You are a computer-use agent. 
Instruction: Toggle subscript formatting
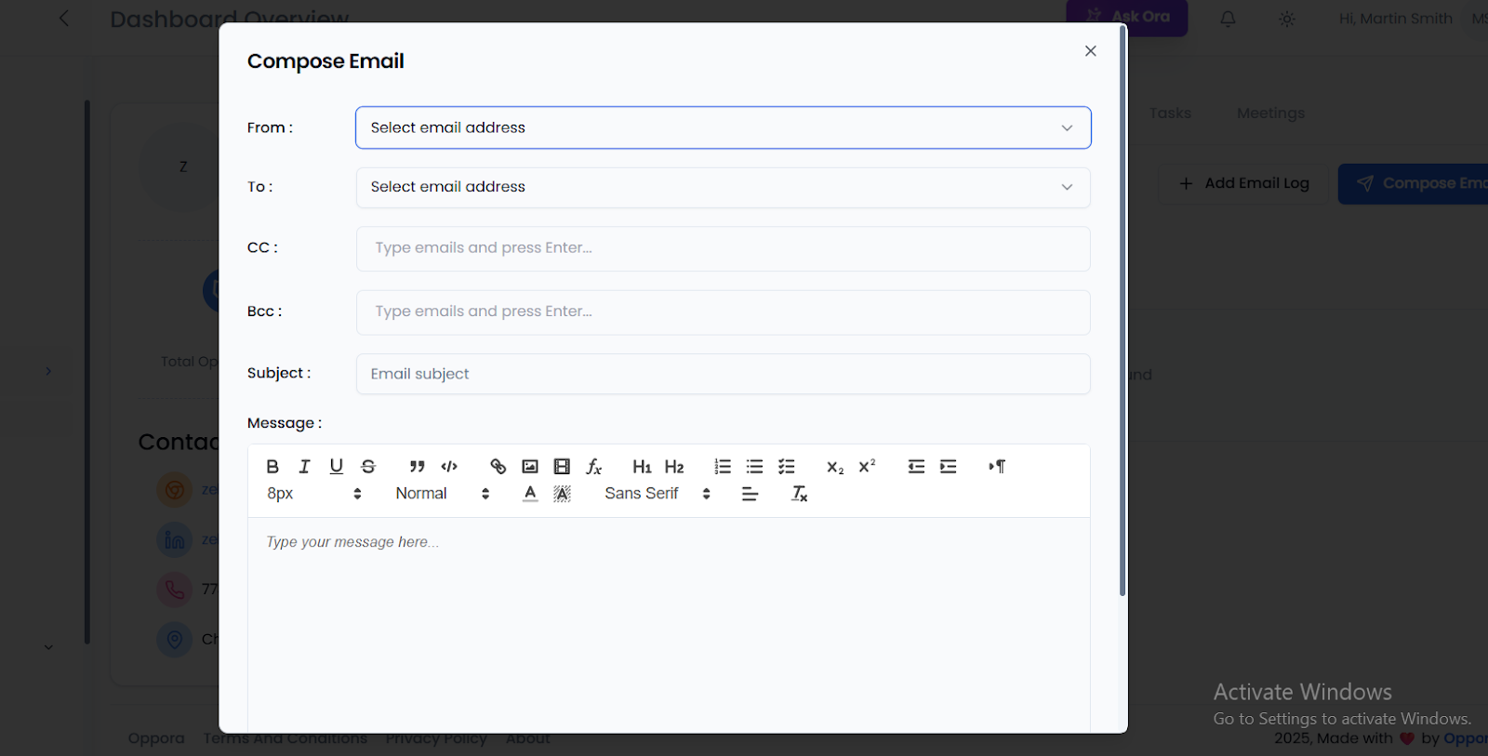tap(835, 467)
